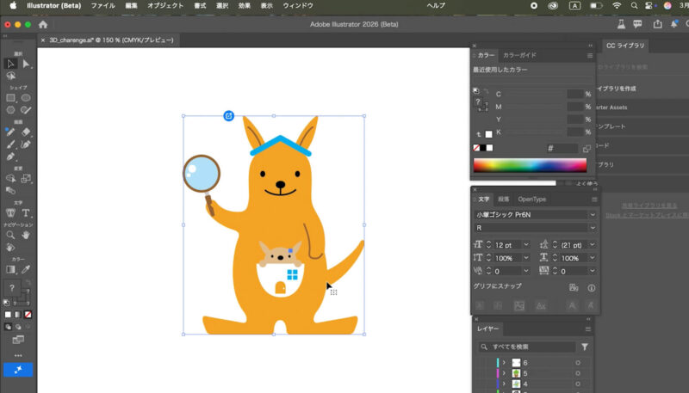Open the ウィンドウ menu
The width and height of the screenshot is (689, 393).
tap(298, 6)
